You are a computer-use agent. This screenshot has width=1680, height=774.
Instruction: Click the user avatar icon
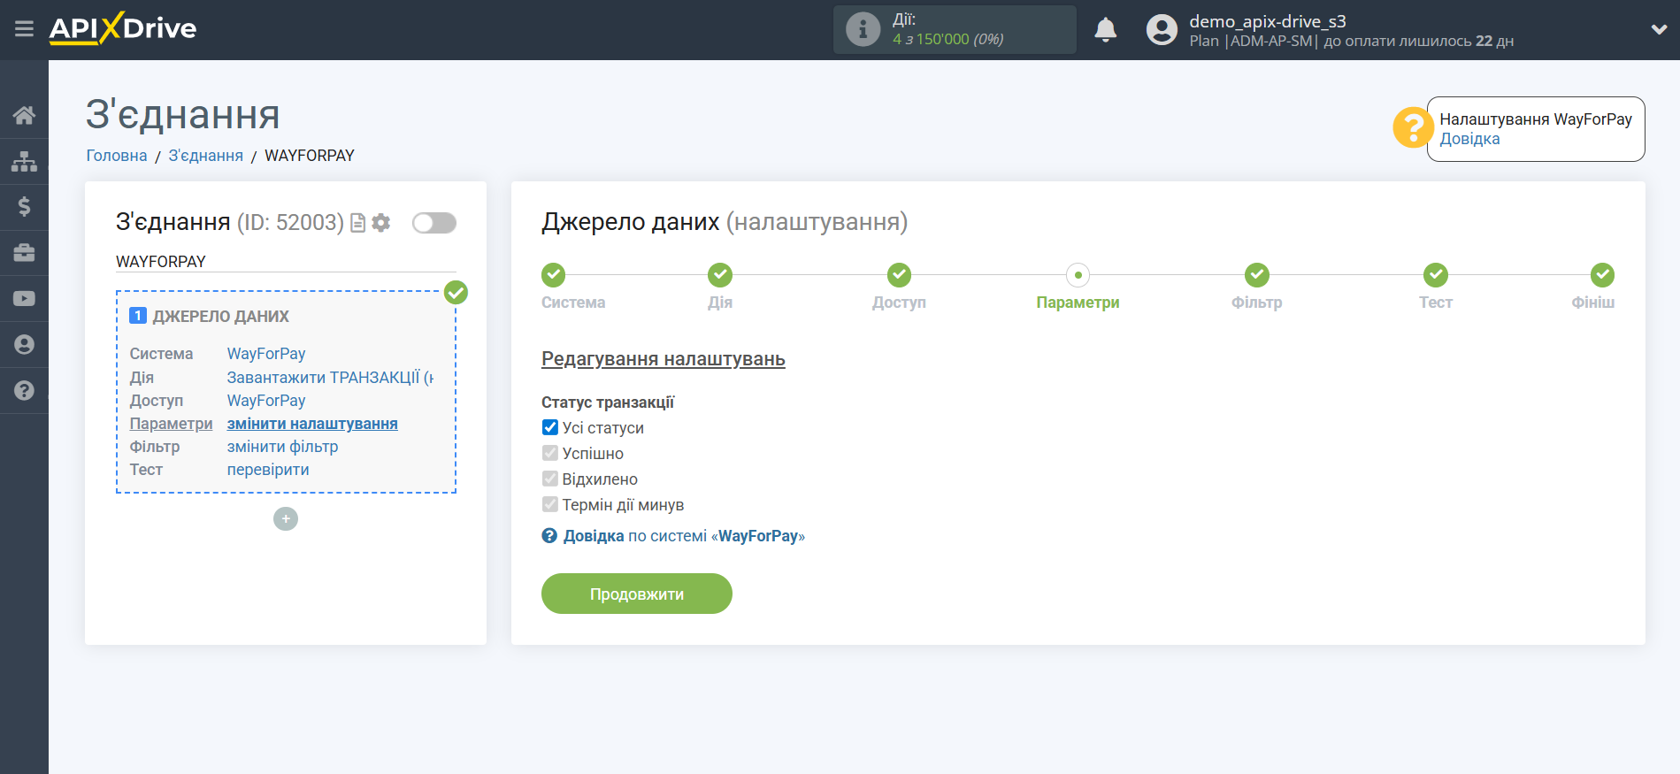tap(1162, 30)
